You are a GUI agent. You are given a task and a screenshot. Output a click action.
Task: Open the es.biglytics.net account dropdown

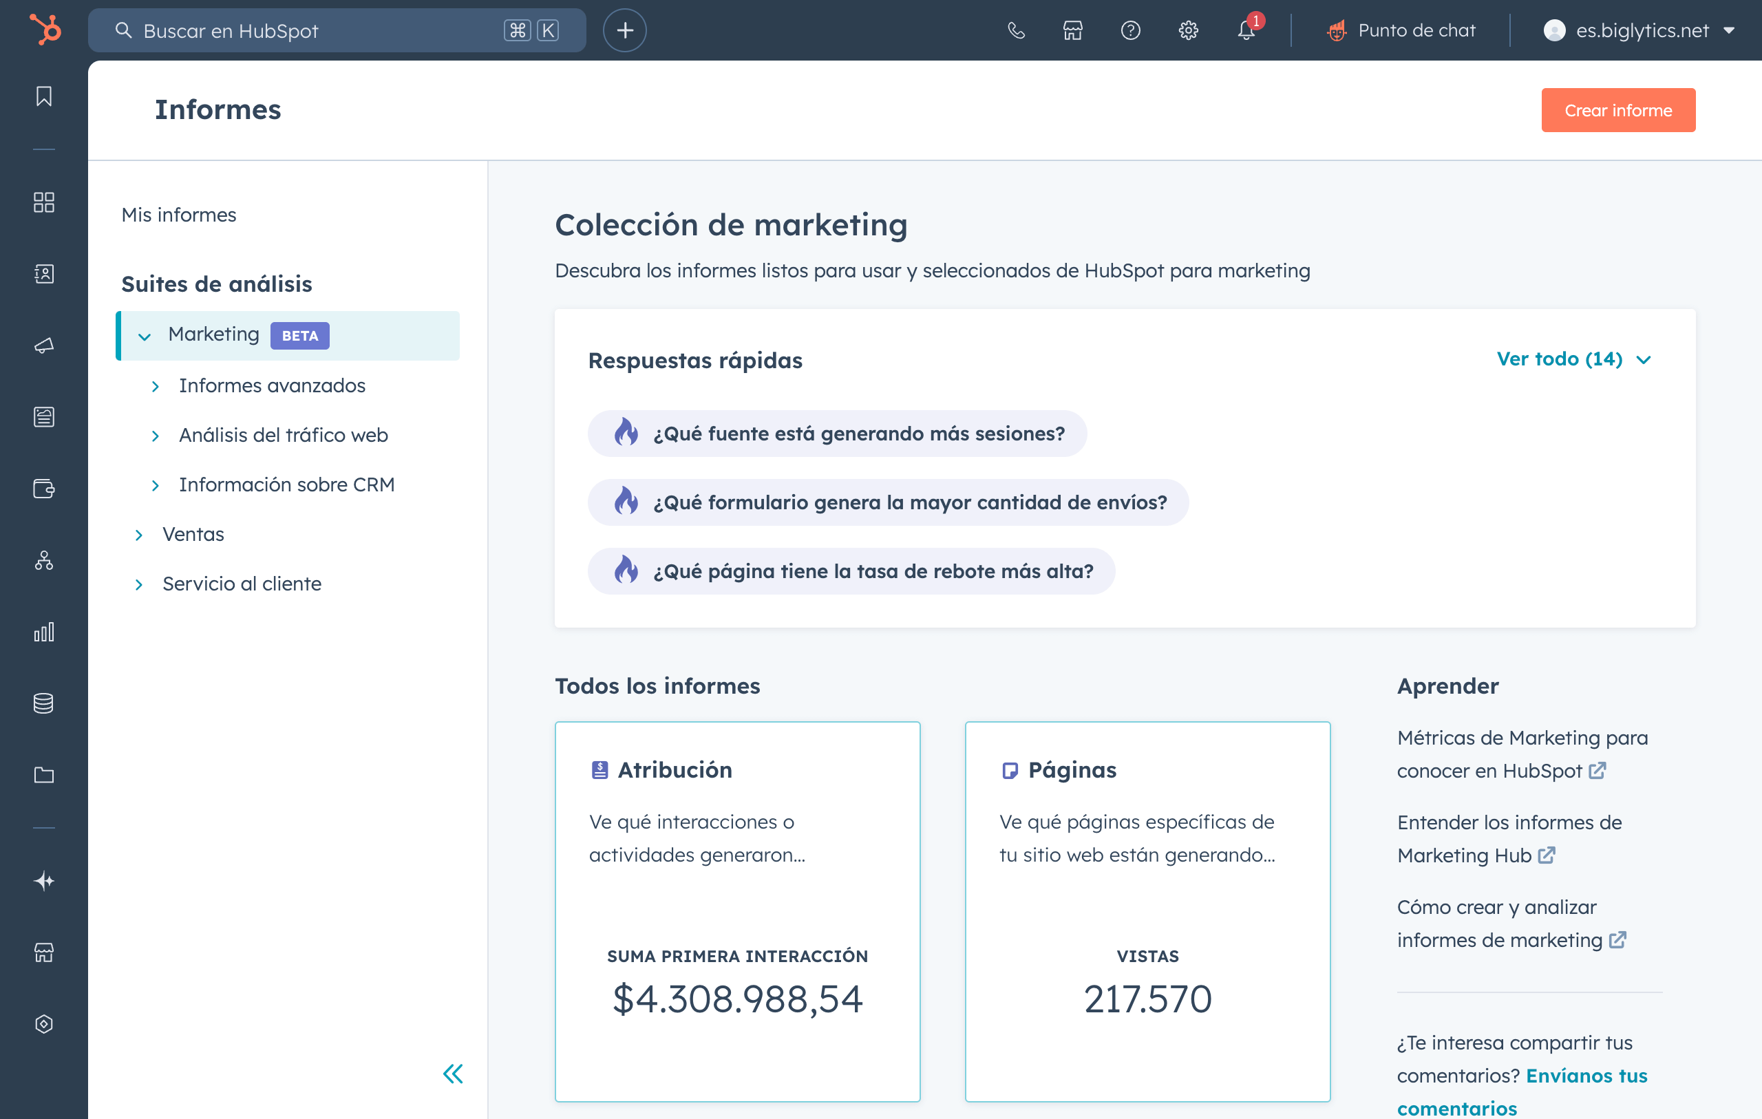(1639, 30)
